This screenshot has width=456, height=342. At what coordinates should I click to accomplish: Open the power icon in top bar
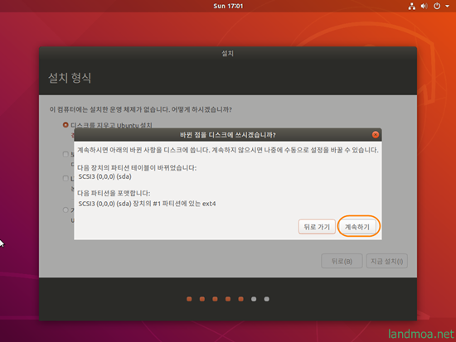(x=437, y=6)
